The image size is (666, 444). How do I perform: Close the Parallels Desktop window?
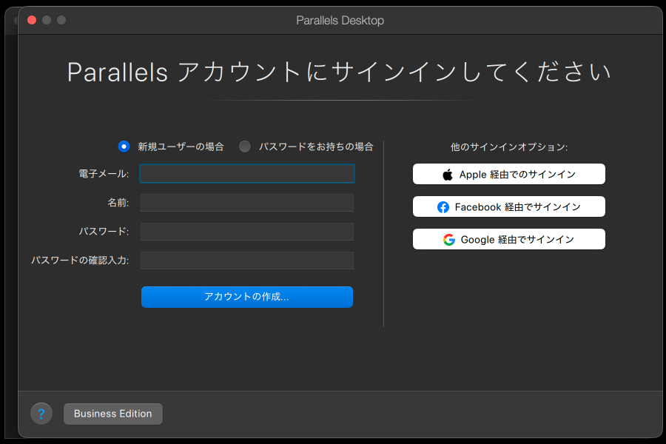click(31, 21)
